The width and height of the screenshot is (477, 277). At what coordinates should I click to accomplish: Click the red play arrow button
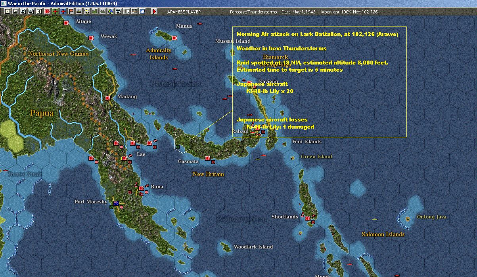pyautogui.click(x=154, y=11)
